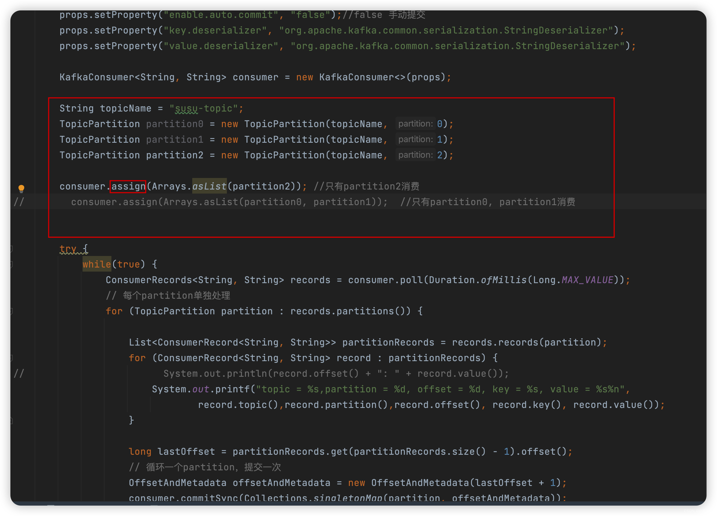Click the "//false 手动提交" comment

[x=384, y=15]
